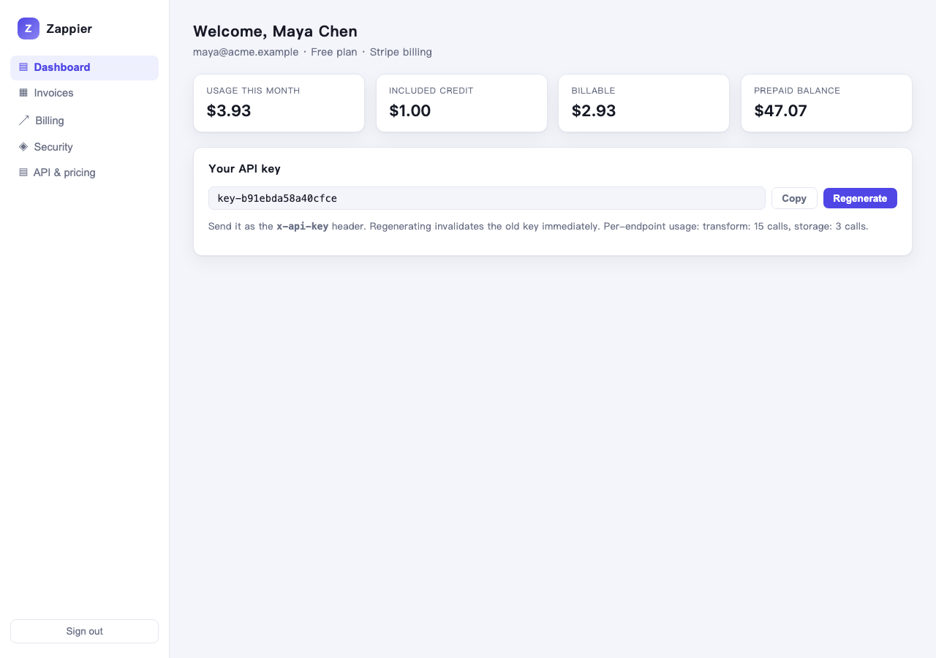Open Security settings in the sidebar
This screenshot has width=936, height=658.
click(x=84, y=146)
